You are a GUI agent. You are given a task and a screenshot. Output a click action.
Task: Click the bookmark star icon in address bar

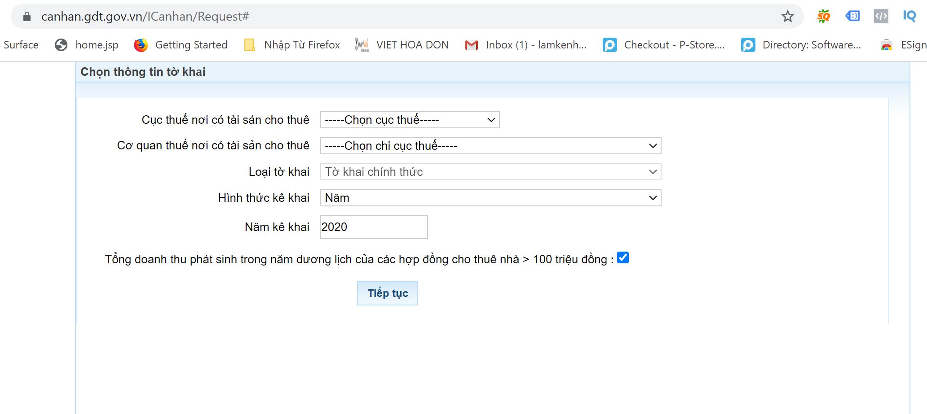787,17
